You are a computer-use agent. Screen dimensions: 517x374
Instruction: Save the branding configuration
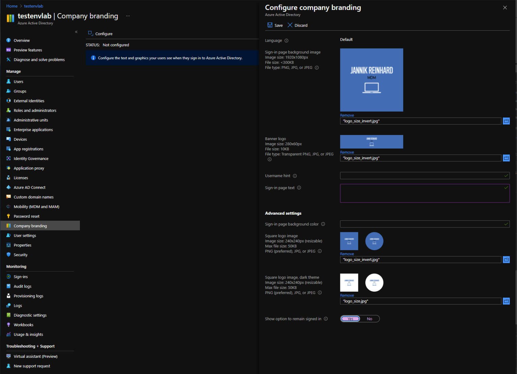pyautogui.click(x=275, y=25)
